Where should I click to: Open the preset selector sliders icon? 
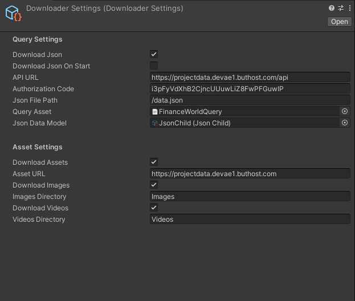[340, 8]
